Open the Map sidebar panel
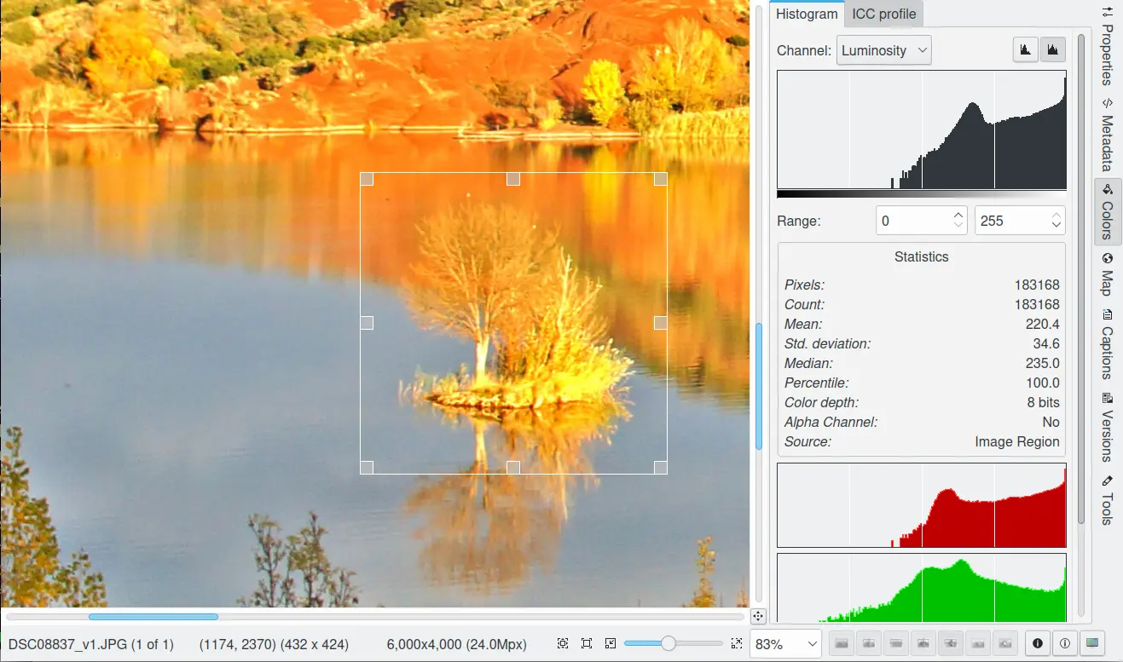 [1107, 274]
